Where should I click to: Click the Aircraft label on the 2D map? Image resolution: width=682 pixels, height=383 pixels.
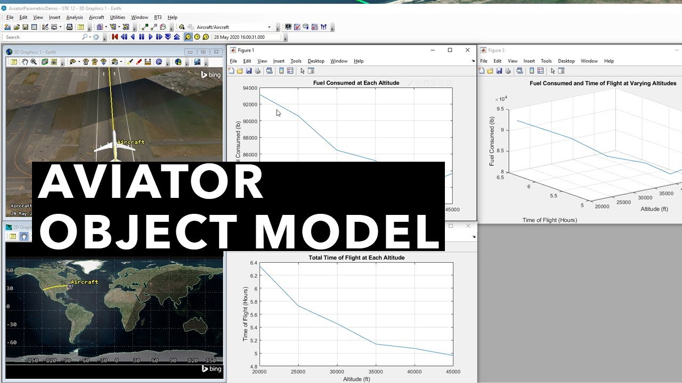coord(84,282)
